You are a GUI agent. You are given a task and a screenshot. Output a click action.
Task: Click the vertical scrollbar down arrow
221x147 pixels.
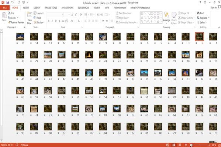tap(1, 141)
